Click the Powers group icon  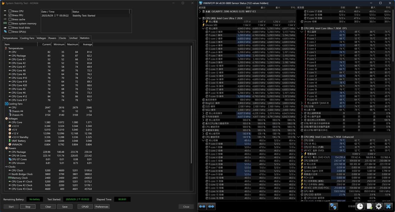pos(6,148)
